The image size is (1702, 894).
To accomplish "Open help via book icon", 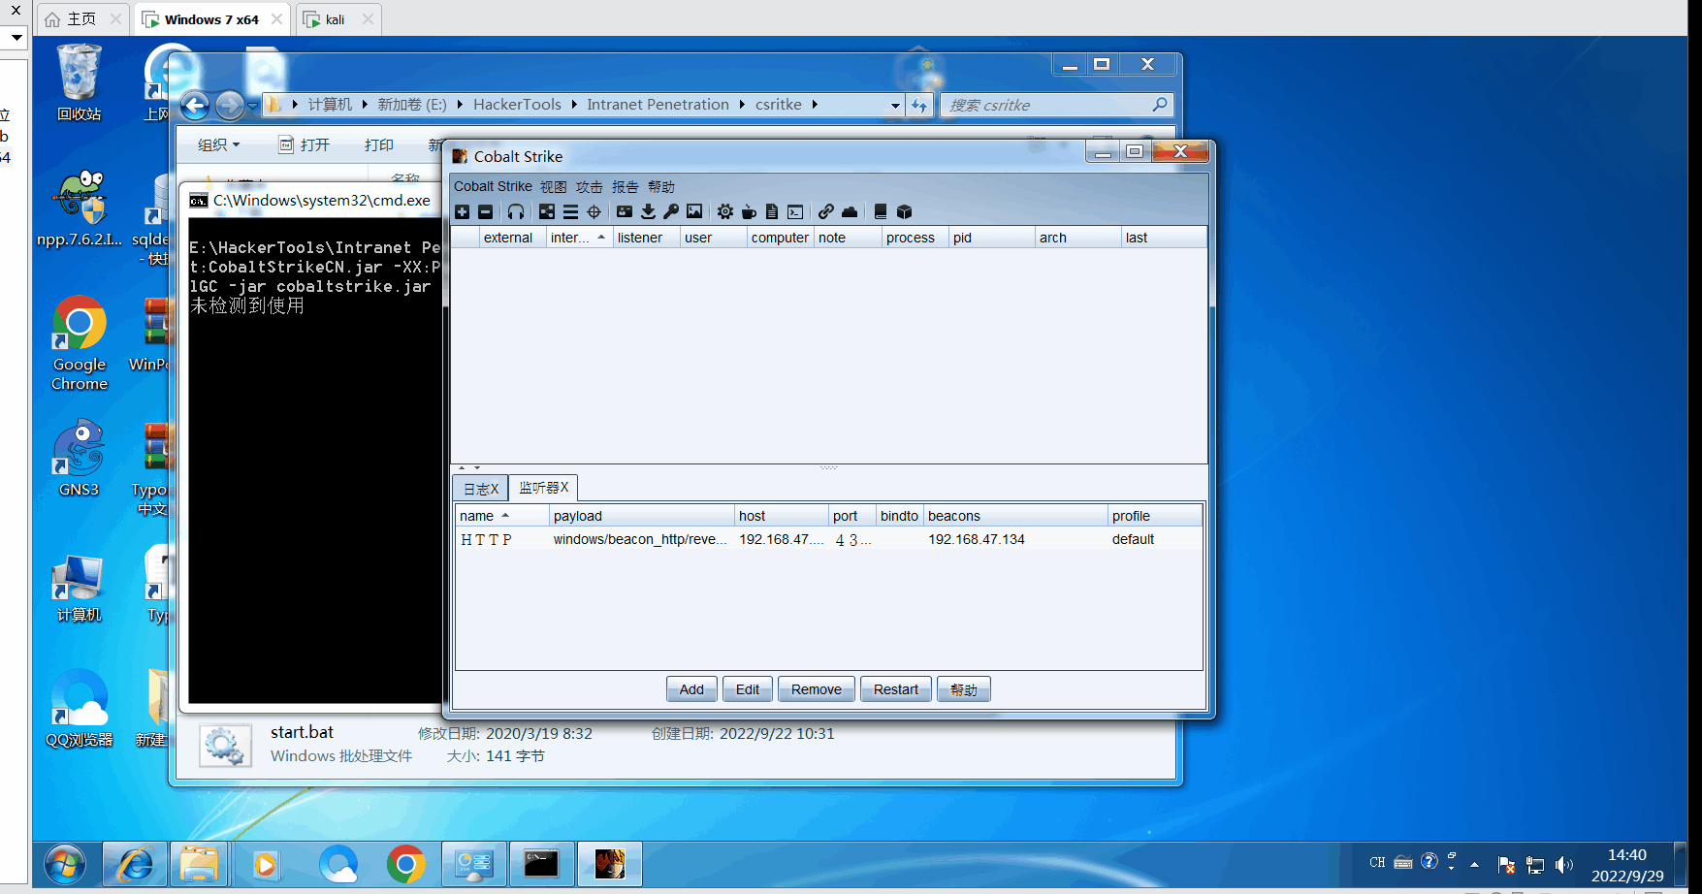I will (881, 211).
